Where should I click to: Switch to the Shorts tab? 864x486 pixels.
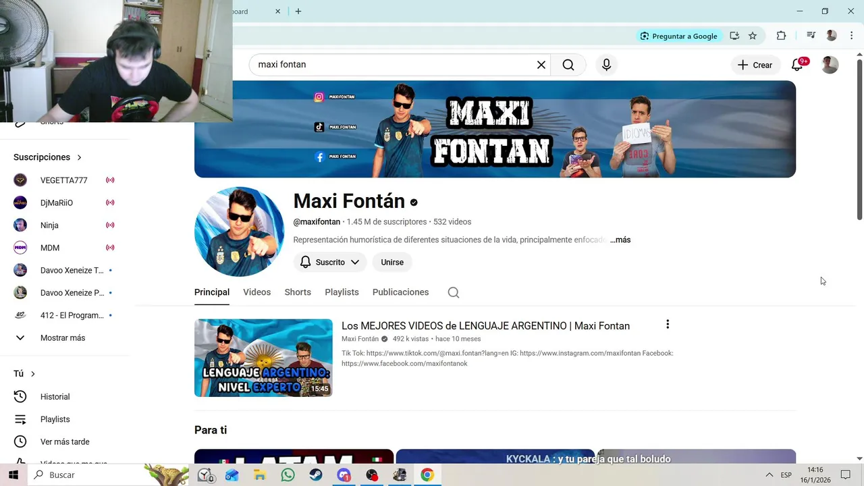[x=298, y=292]
